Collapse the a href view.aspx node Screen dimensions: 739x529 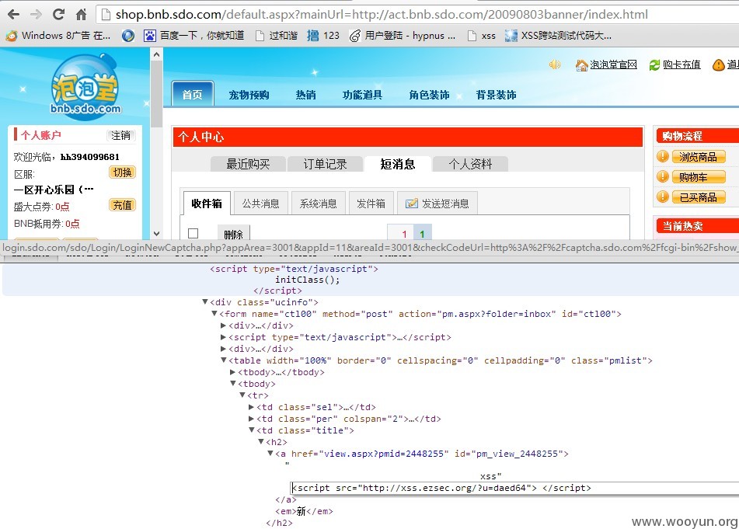(270, 454)
